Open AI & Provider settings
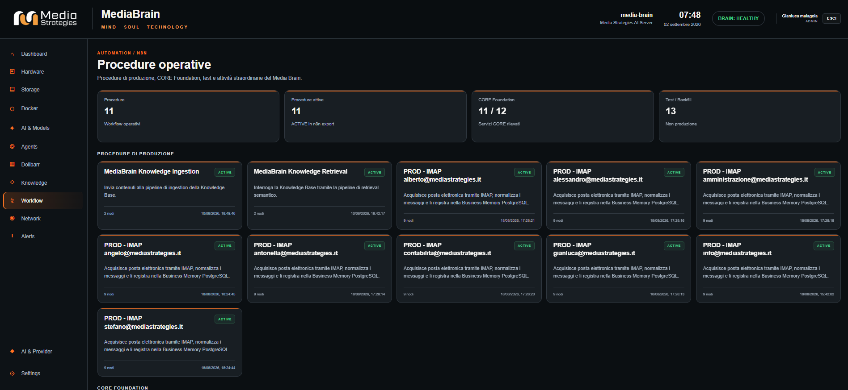 [x=43, y=352]
